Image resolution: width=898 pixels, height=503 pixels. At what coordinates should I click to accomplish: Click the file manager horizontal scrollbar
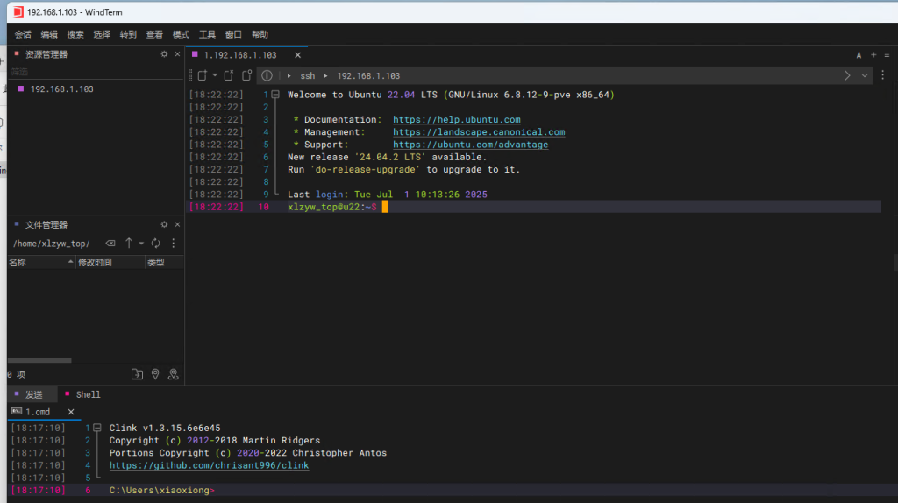(39, 360)
